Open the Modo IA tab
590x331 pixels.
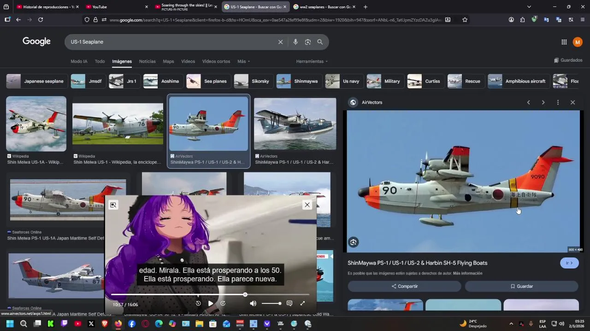pyautogui.click(x=79, y=61)
